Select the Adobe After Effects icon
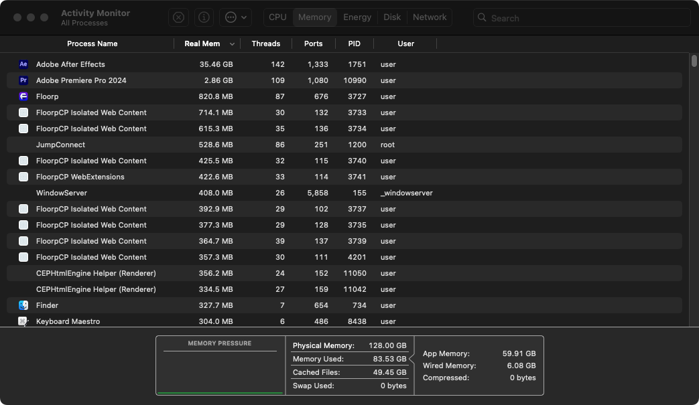Viewport: 699px width, 405px height. click(23, 64)
